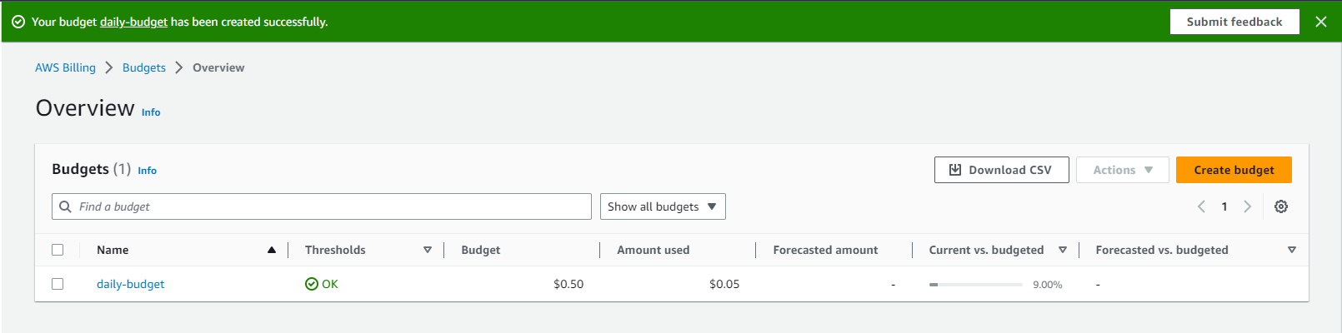Image resolution: width=1342 pixels, height=333 pixels.
Task: Open the Show all budgets dropdown
Action: [x=663, y=206]
